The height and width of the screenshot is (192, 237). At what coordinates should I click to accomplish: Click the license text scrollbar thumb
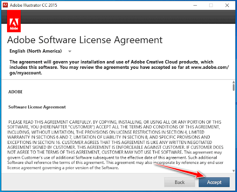point(234,87)
